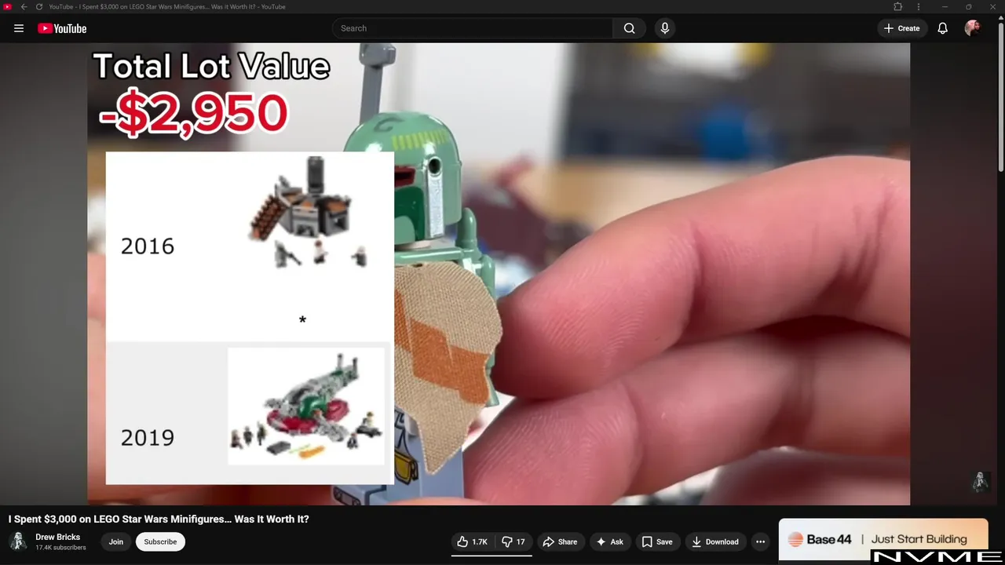Click the YouTube tab favicon
Image resolution: width=1005 pixels, height=565 pixels.
click(x=8, y=7)
